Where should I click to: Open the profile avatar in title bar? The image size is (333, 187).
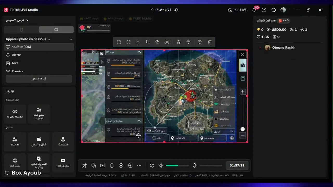pyautogui.click(x=283, y=10)
